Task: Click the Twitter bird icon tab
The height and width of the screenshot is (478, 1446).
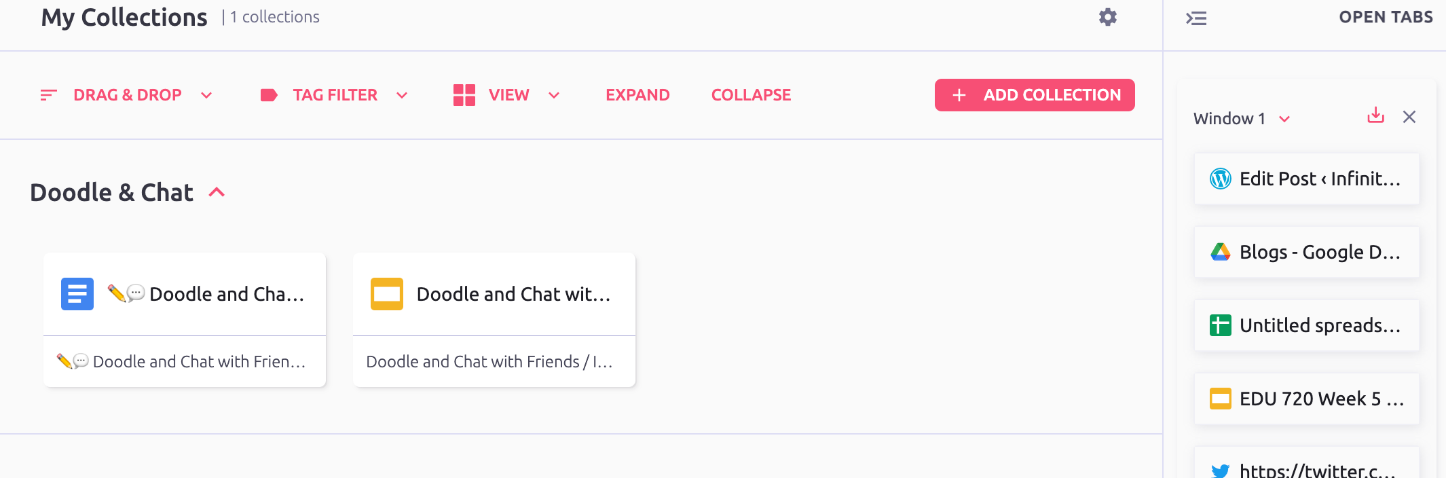Action: click(1221, 470)
